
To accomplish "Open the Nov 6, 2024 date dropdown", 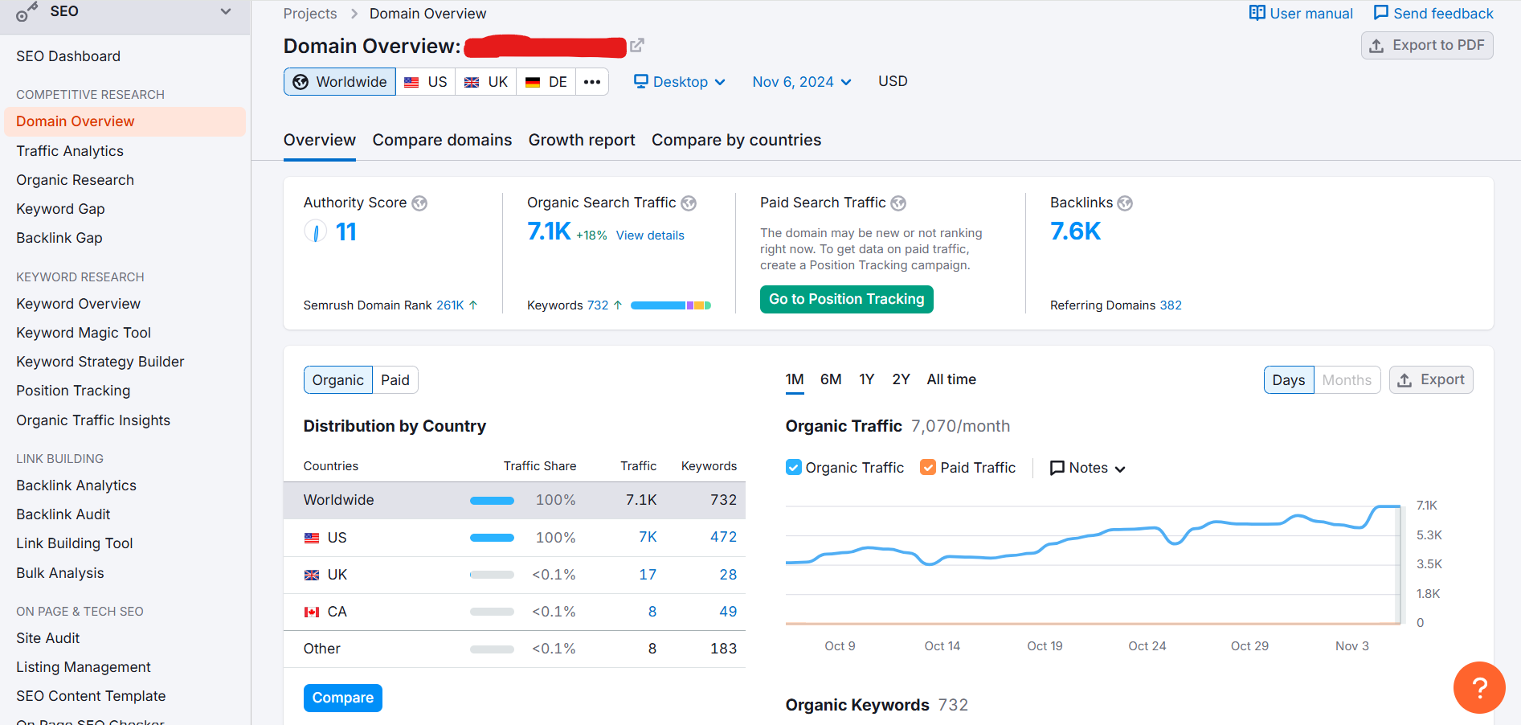I will click(x=801, y=82).
